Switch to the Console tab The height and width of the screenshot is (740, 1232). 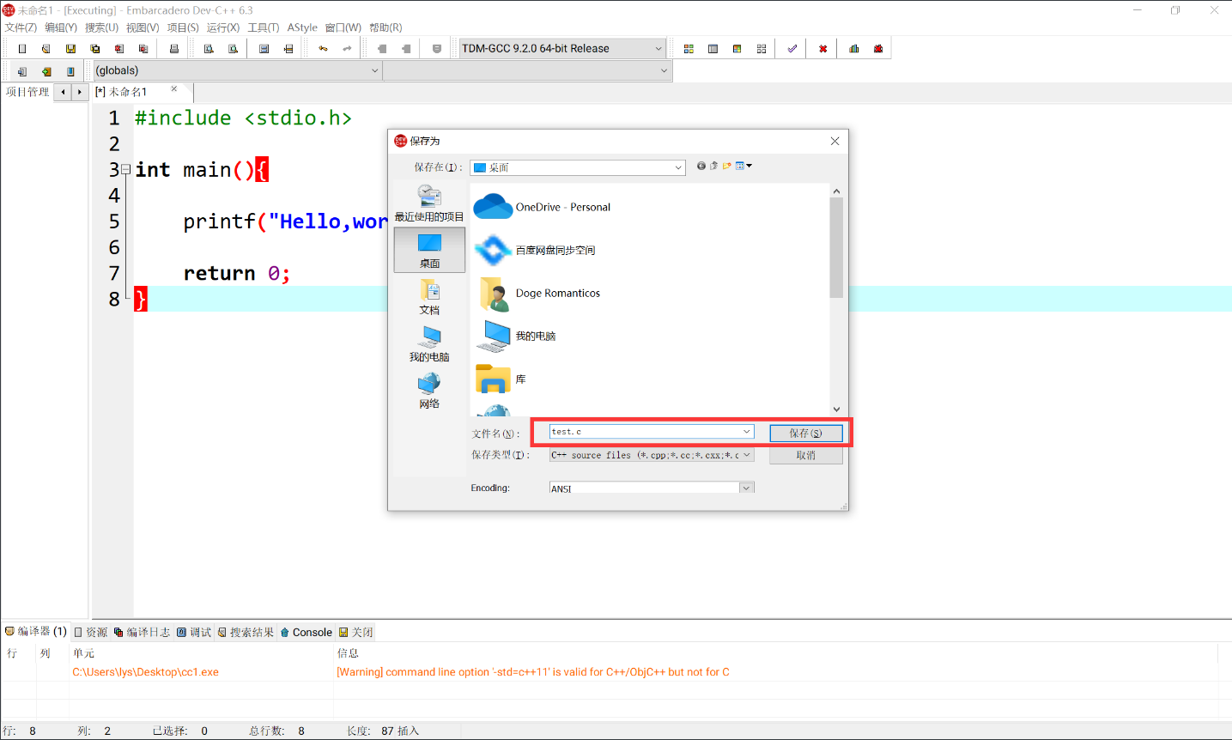[306, 632]
